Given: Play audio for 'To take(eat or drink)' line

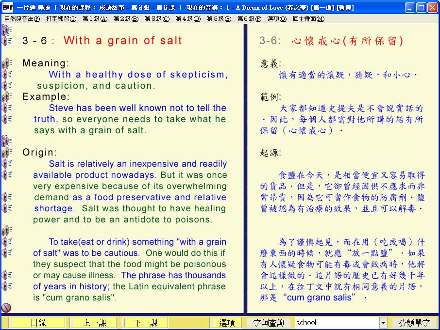Looking at the screenshot, I should (x=6, y=242).
